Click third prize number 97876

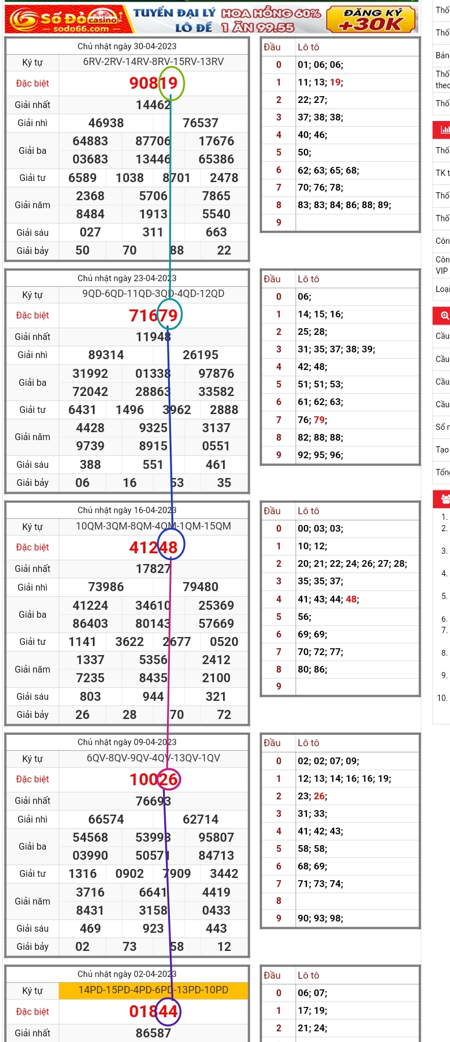coord(216,373)
